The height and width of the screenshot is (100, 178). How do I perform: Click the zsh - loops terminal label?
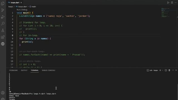pyautogui.click(x=152, y=70)
